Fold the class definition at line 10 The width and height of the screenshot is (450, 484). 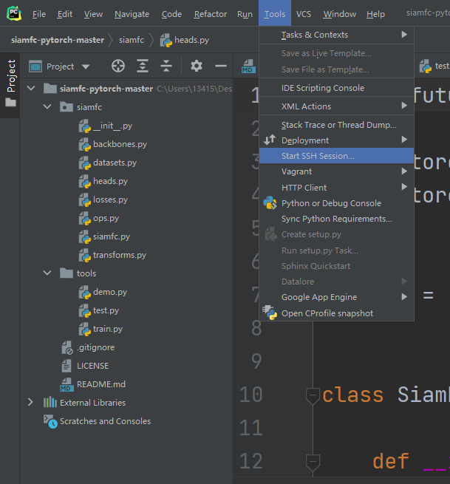pos(313,395)
